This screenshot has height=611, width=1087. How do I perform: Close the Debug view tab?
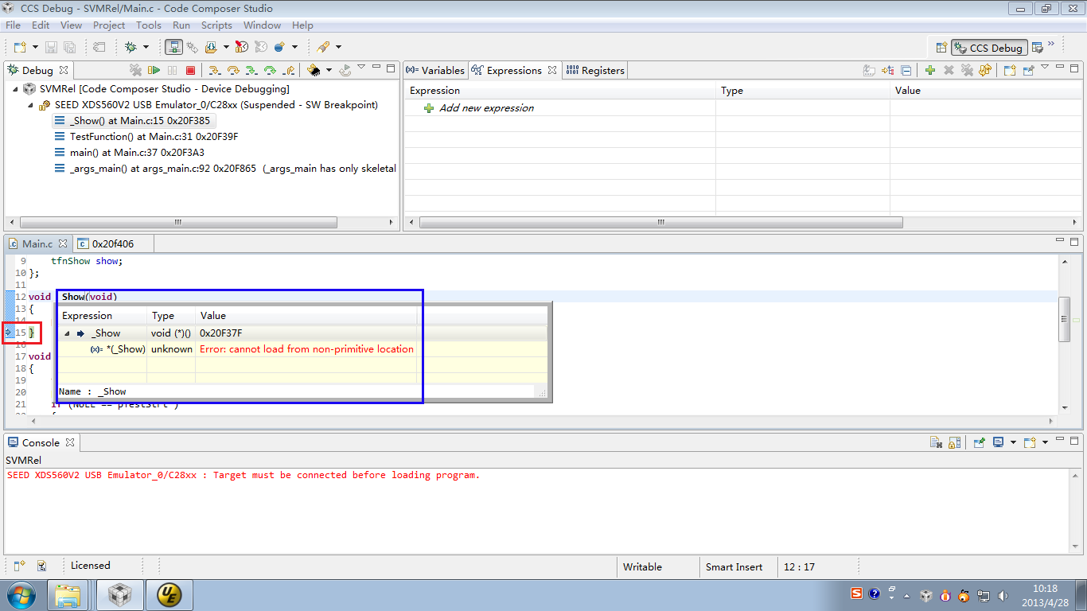point(64,70)
